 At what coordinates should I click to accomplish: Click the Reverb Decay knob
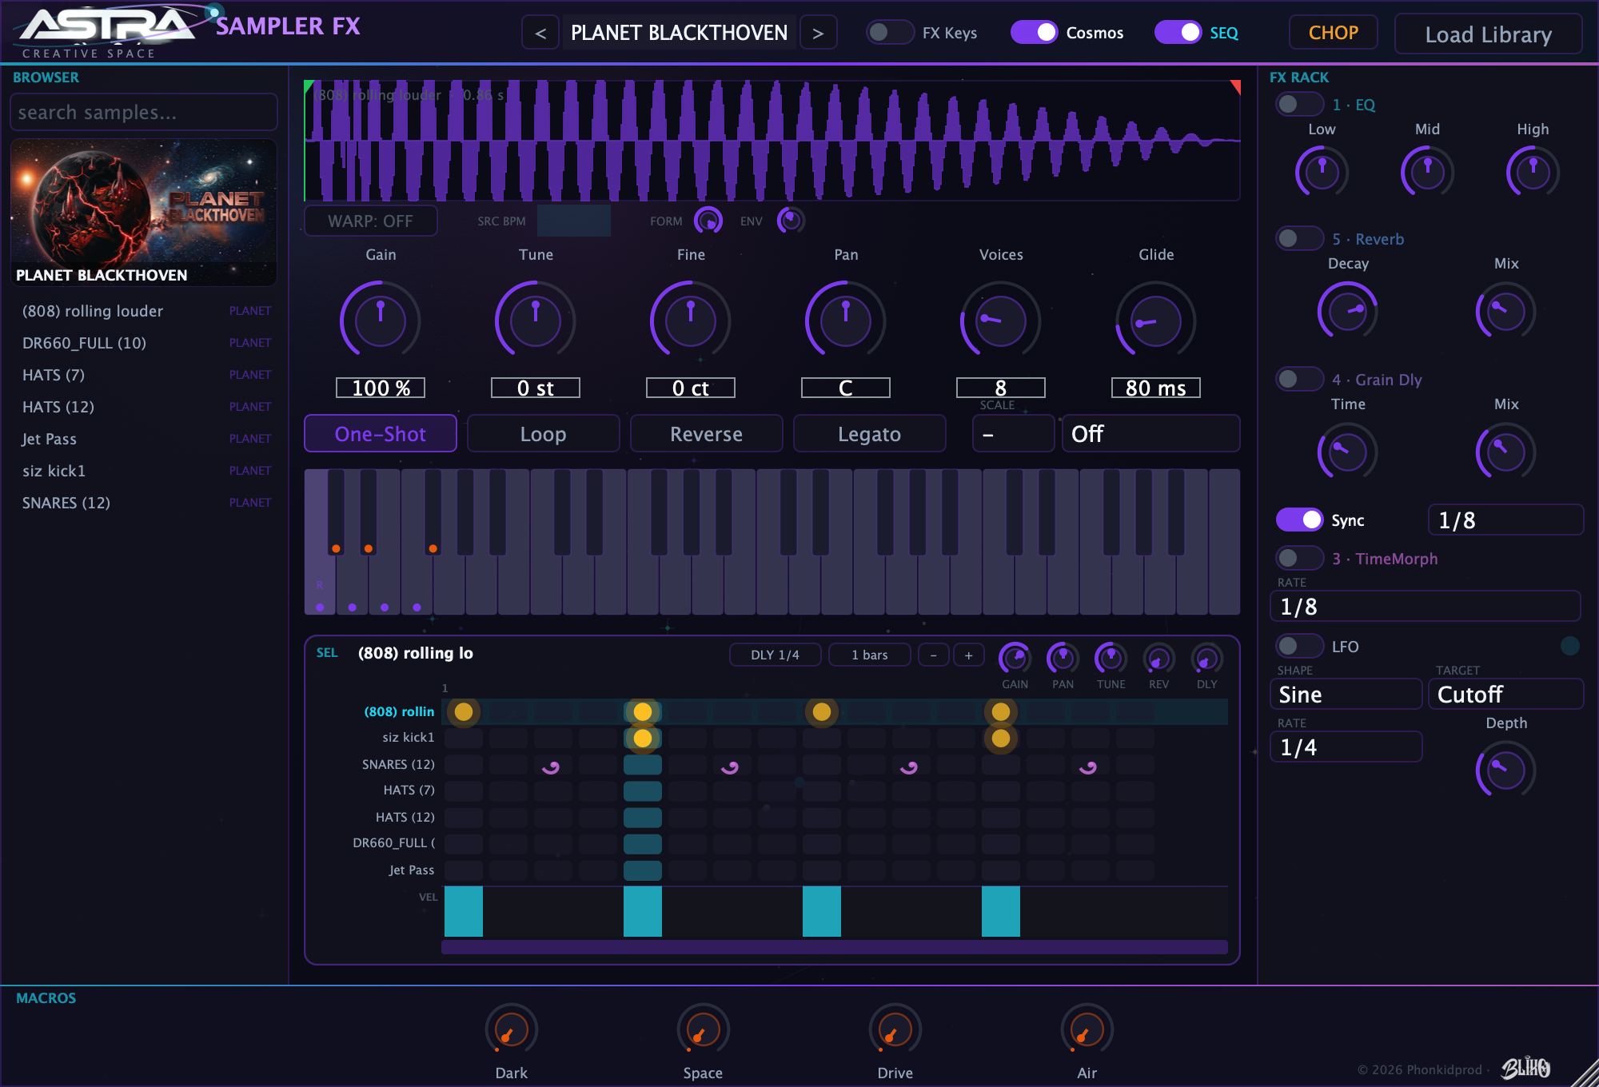(1348, 311)
